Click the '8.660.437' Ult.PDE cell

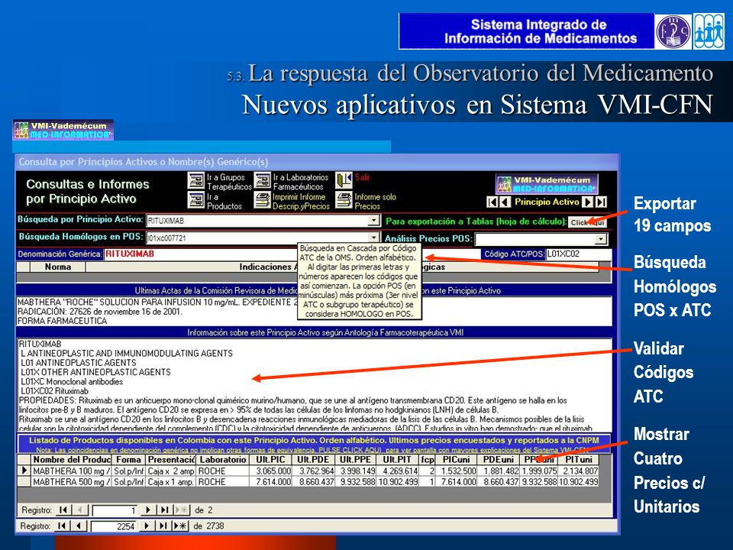tap(313, 482)
